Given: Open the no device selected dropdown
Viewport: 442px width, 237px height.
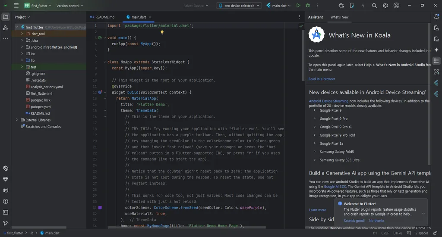Looking at the screenshot, I should coord(239,6).
